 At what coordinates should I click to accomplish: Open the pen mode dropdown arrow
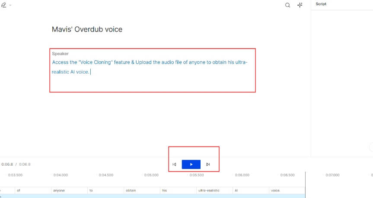point(10,5)
